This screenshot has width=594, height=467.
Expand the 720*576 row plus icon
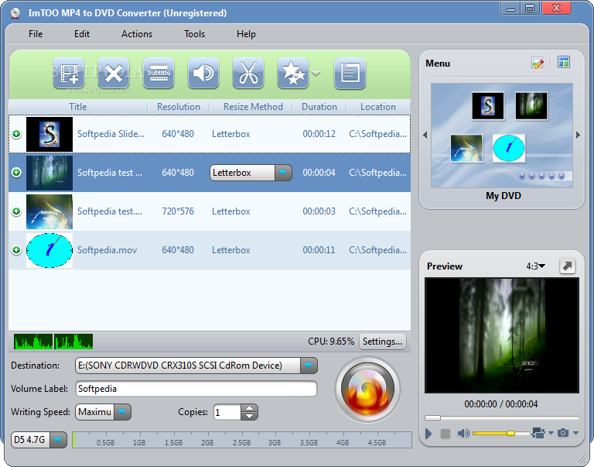pyautogui.click(x=16, y=211)
